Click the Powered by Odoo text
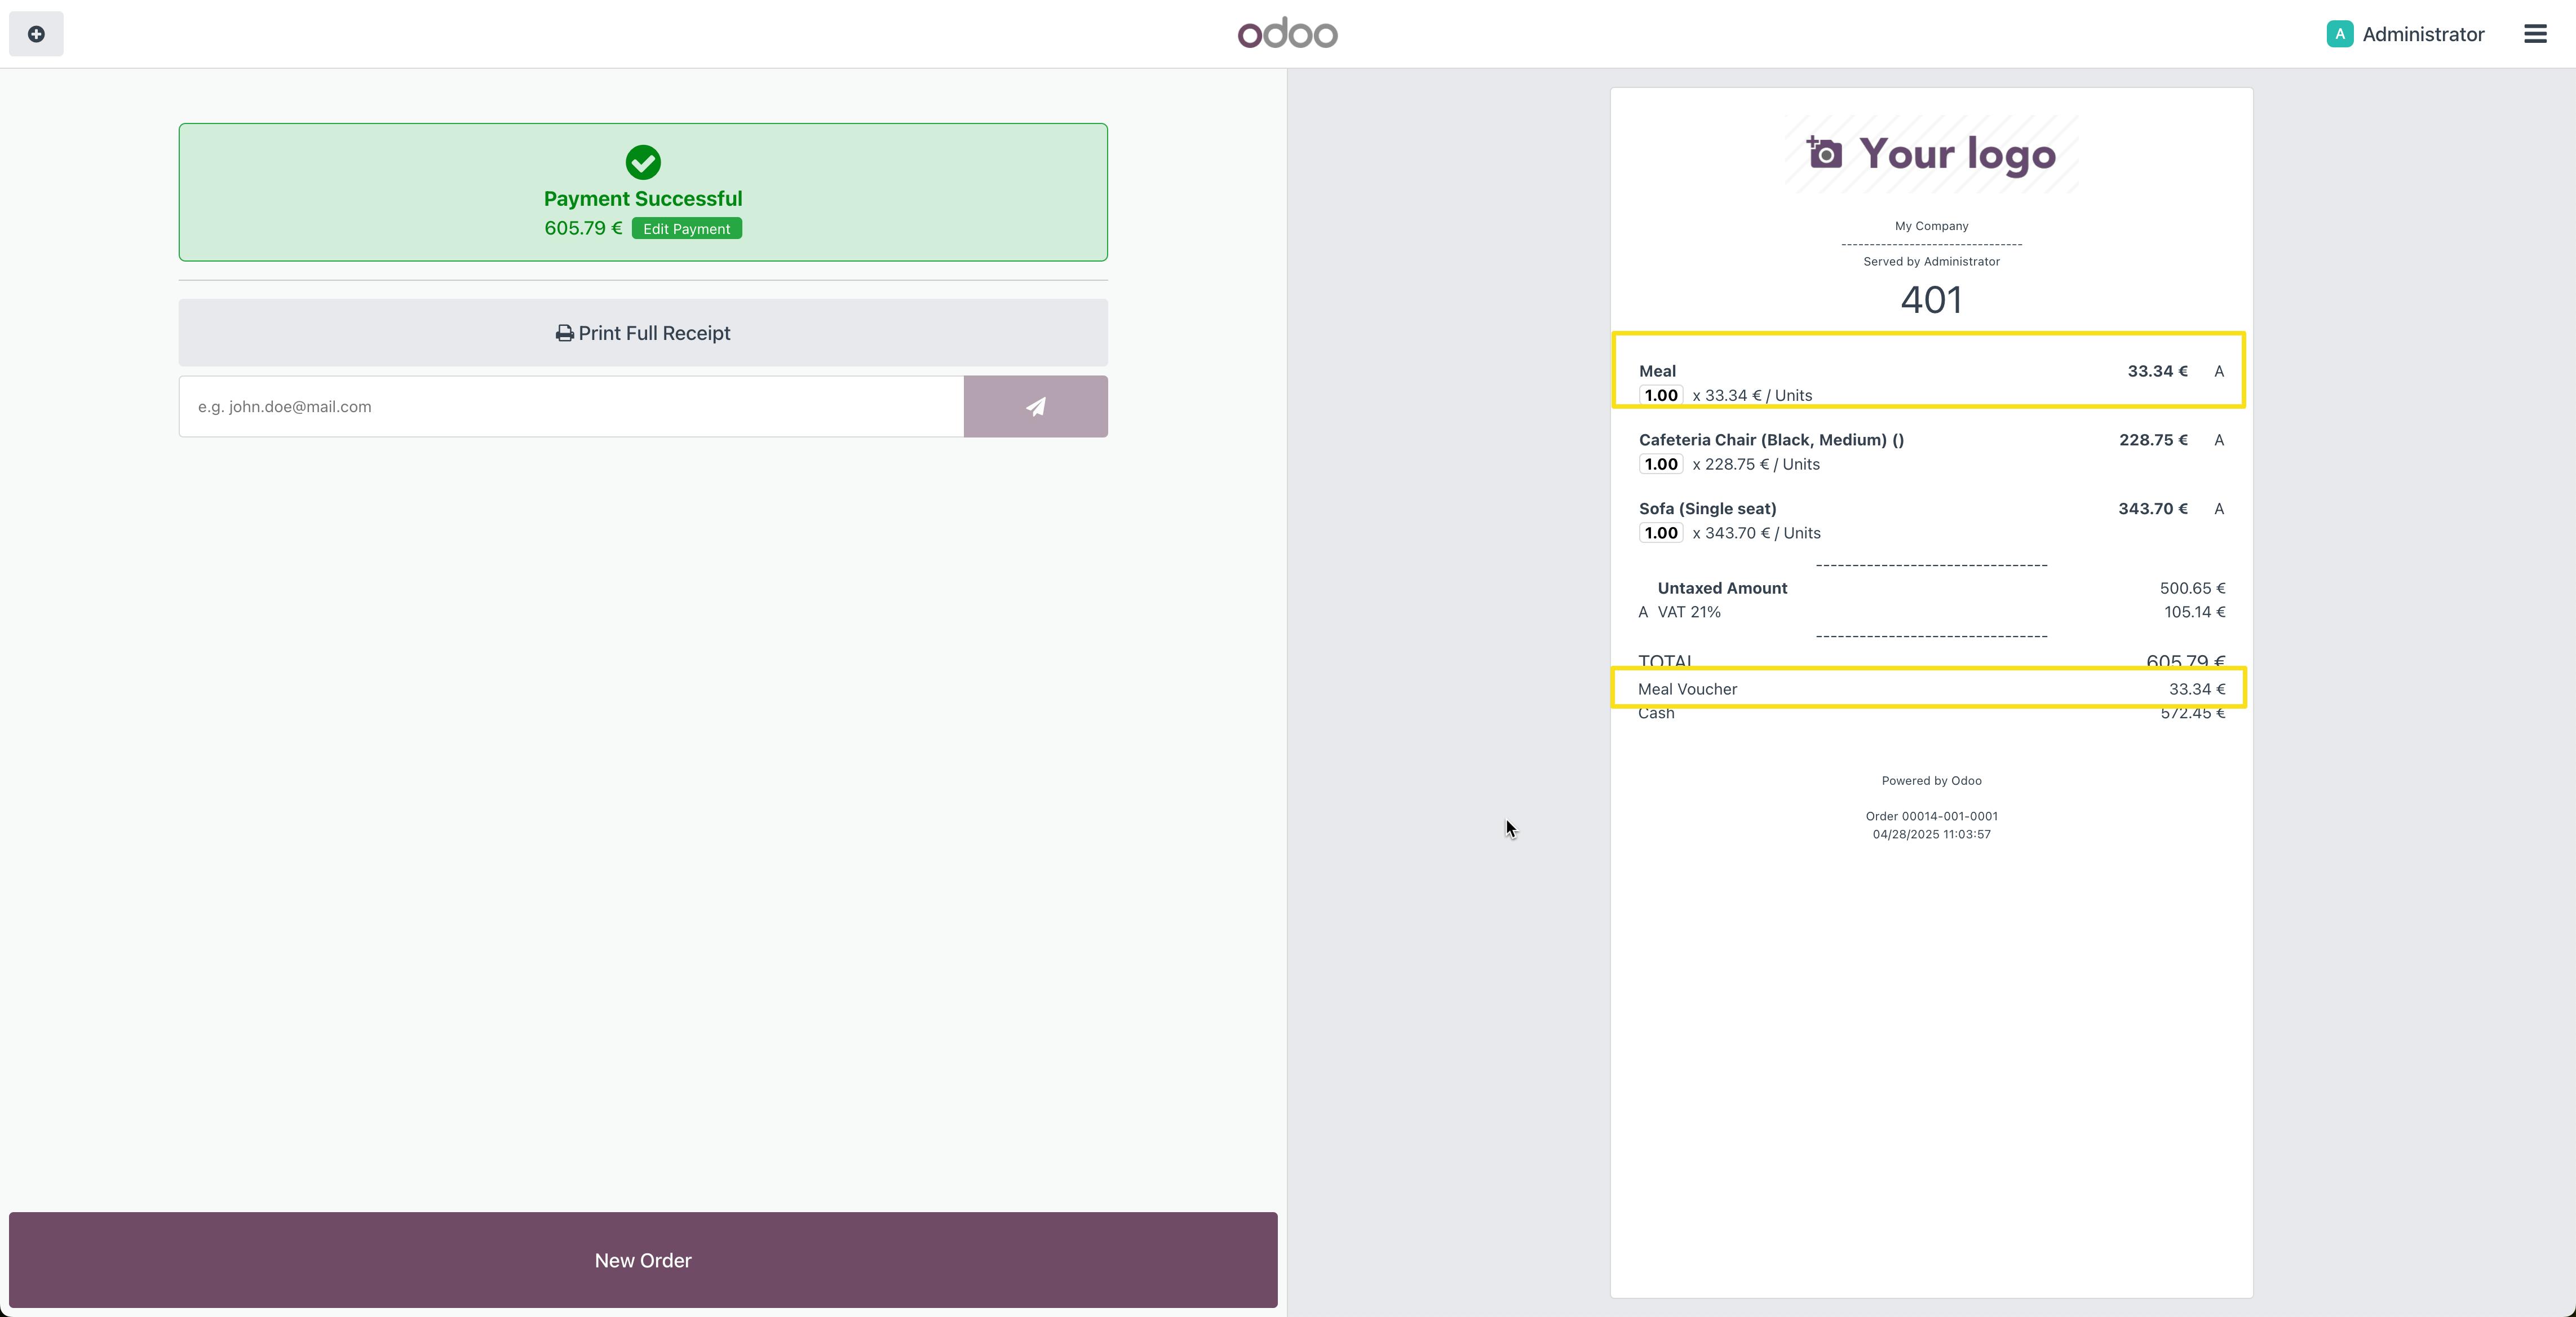Image resolution: width=2576 pixels, height=1317 pixels. pos(1931,781)
